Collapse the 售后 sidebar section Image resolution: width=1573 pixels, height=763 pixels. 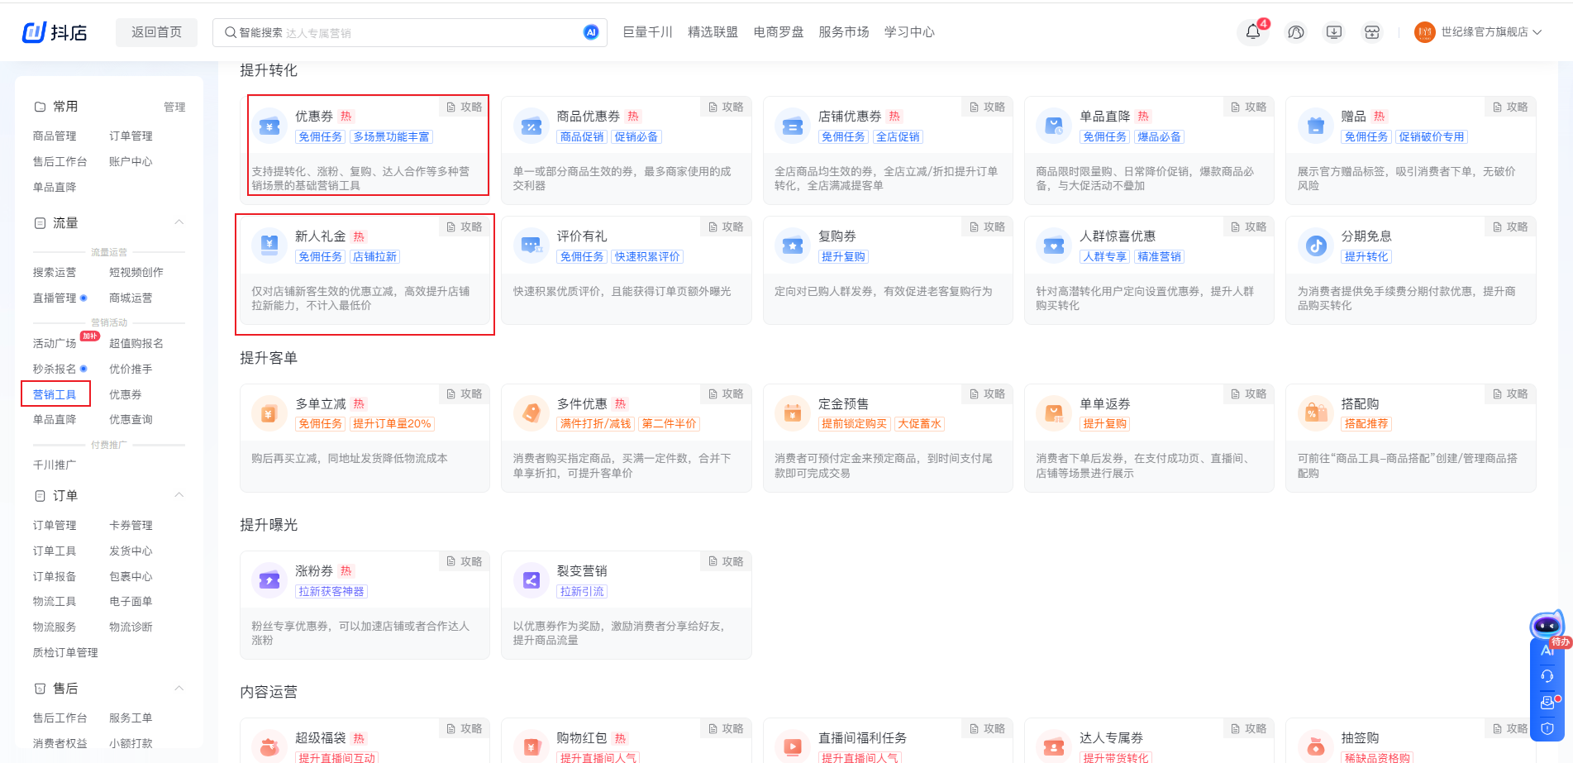179,688
